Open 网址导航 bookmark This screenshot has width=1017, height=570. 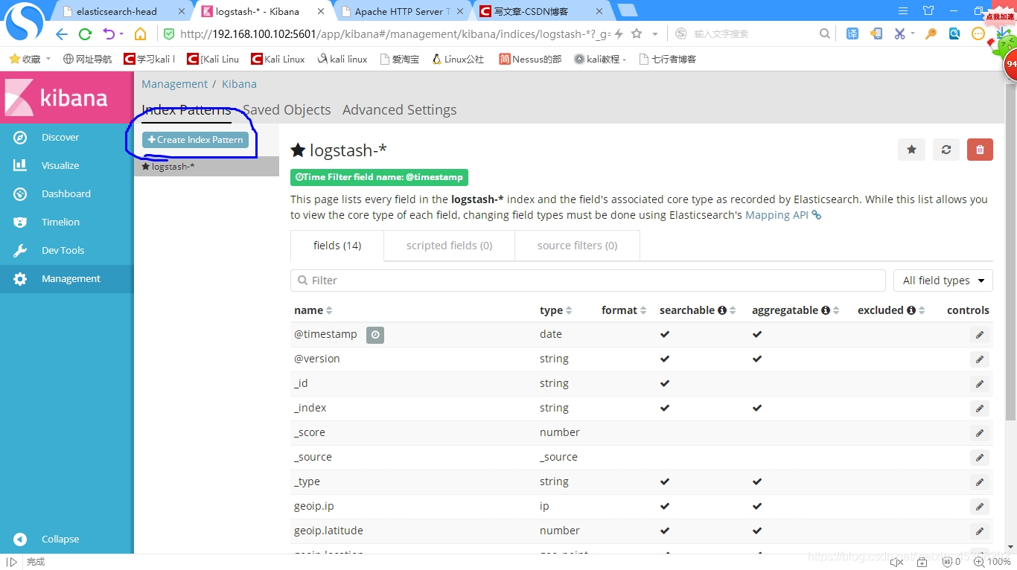[x=87, y=59]
